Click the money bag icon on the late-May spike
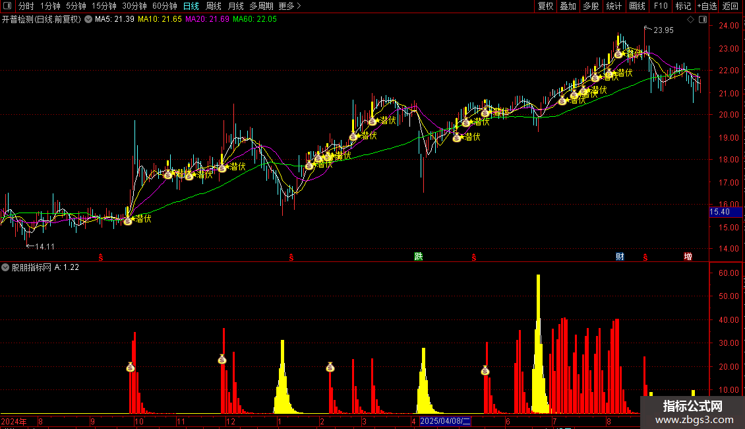Image resolution: width=745 pixels, height=429 pixels. [x=485, y=370]
